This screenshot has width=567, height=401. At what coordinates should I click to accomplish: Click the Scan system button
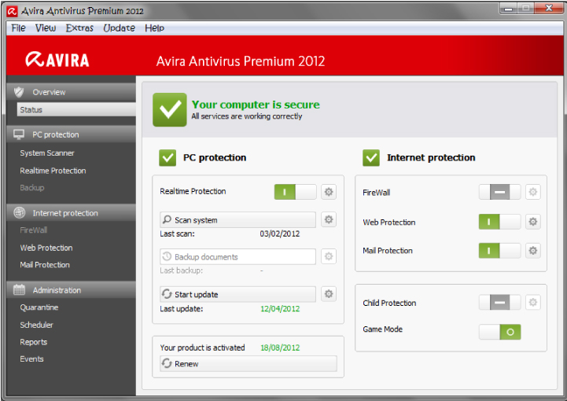(237, 220)
